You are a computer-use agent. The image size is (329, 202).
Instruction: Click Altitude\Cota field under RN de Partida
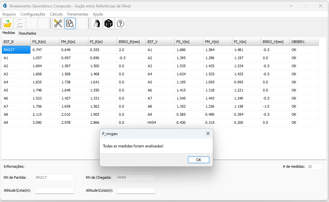click(55, 190)
